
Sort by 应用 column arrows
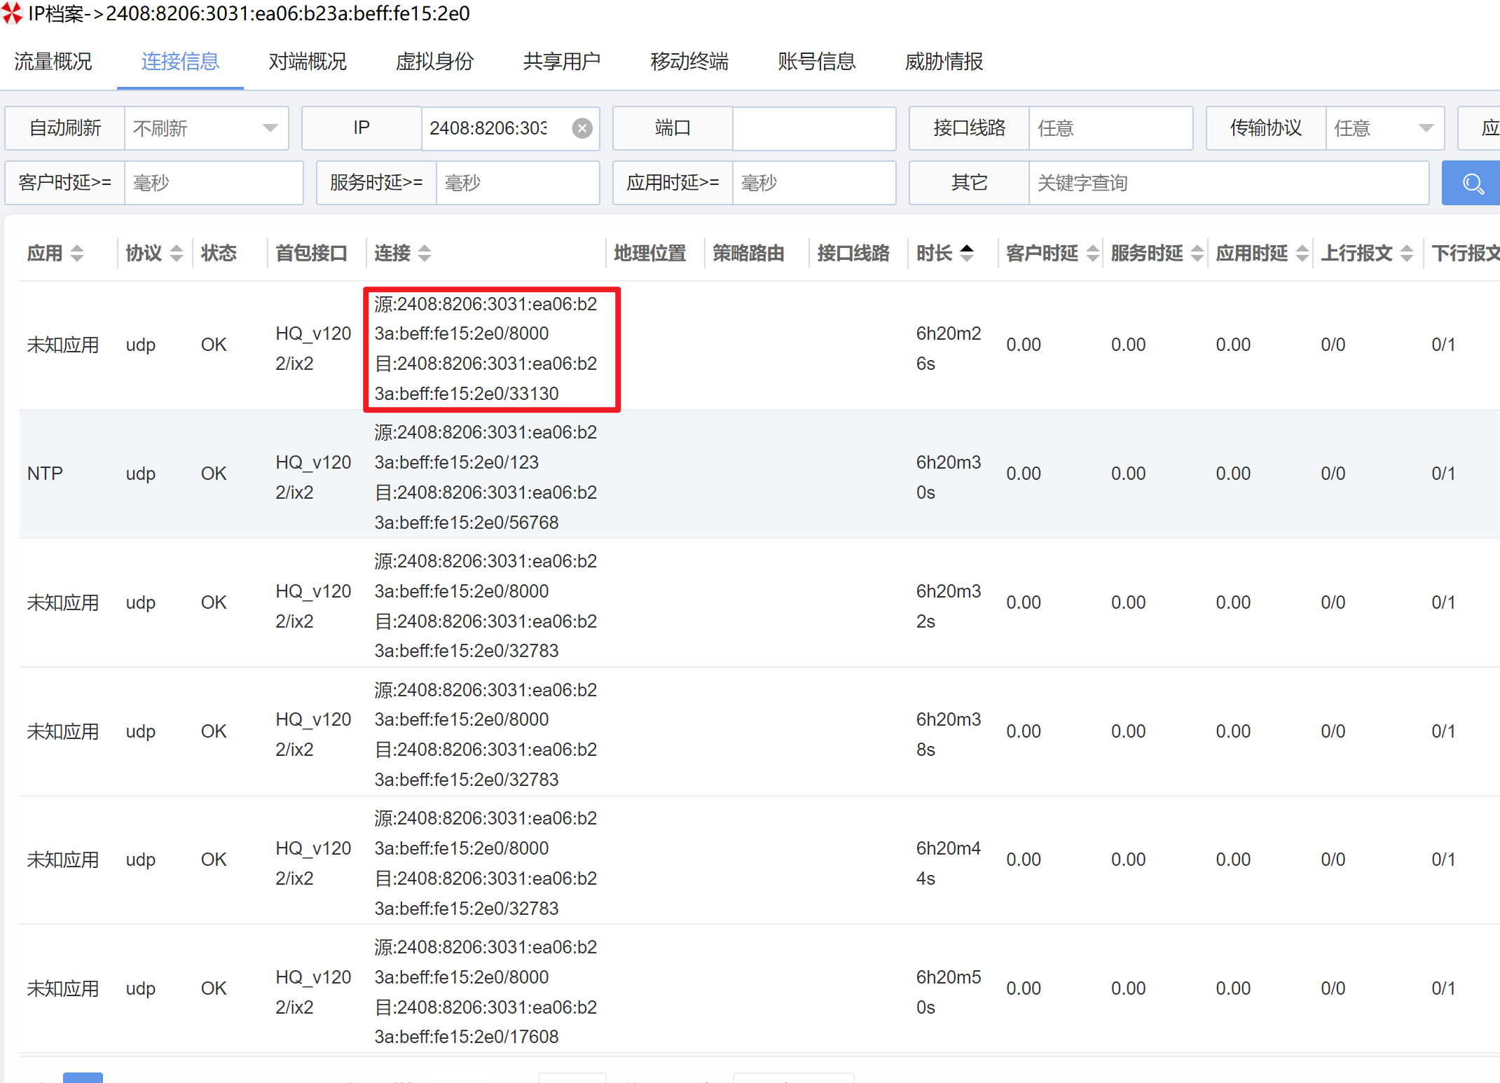pos(77,254)
